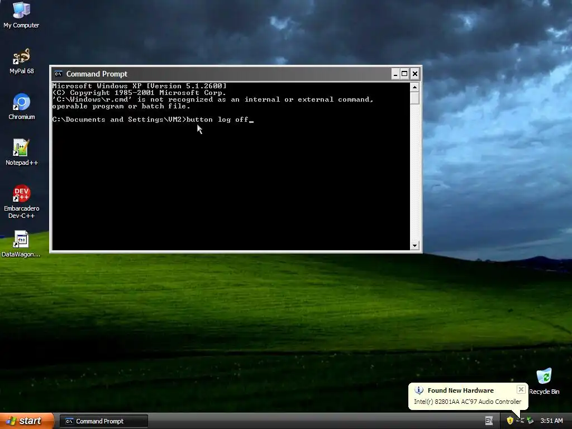This screenshot has width=572, height=429.
Task: Click the Intel AC'97 Audio Controller balloon text
Action: pyautogui.click(x=468, y=402)
